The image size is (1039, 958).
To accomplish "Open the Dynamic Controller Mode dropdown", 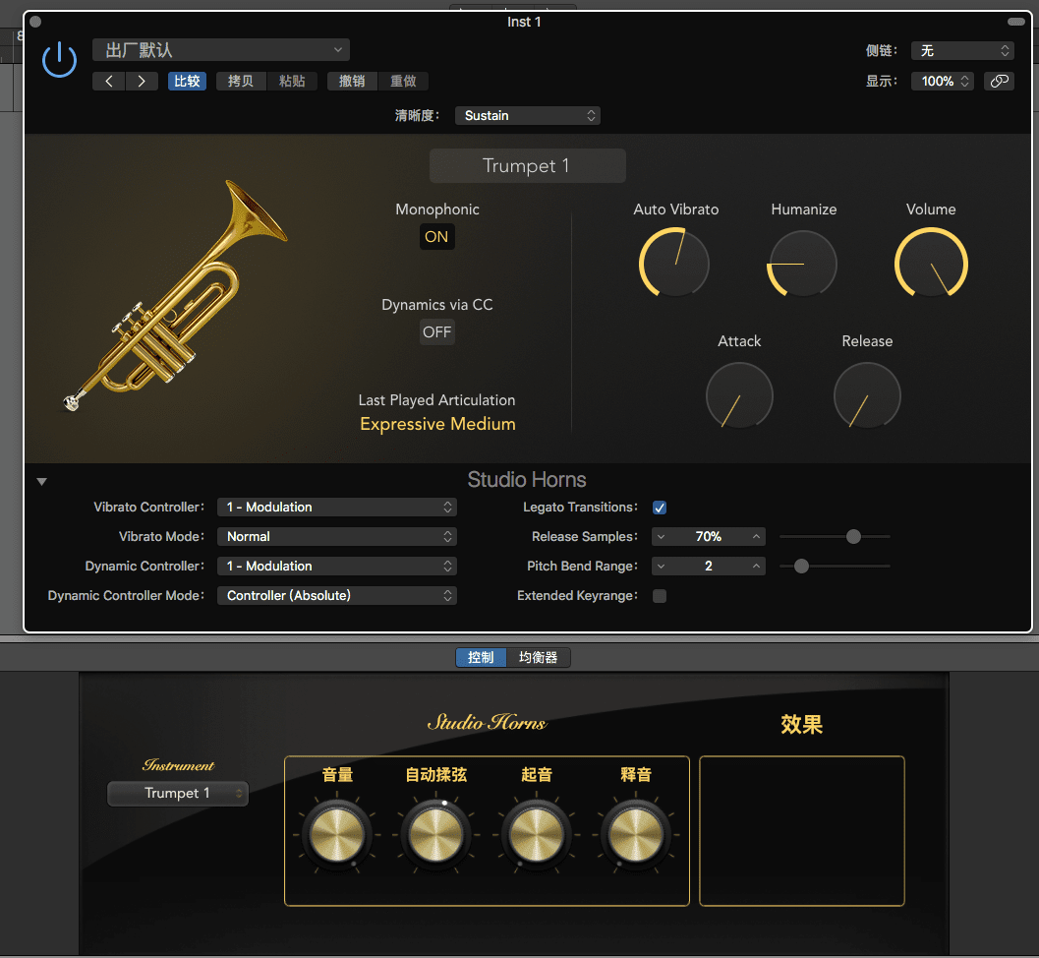I will (336, 595).
